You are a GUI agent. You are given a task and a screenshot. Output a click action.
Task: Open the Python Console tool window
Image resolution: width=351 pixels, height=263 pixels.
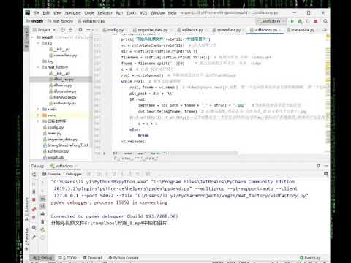[124, 258]
